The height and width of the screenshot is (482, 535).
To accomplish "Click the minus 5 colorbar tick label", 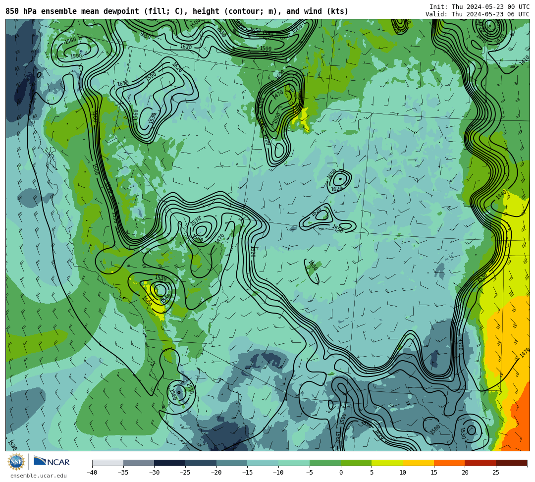I will pyautogui.click(x=310, y=473).
